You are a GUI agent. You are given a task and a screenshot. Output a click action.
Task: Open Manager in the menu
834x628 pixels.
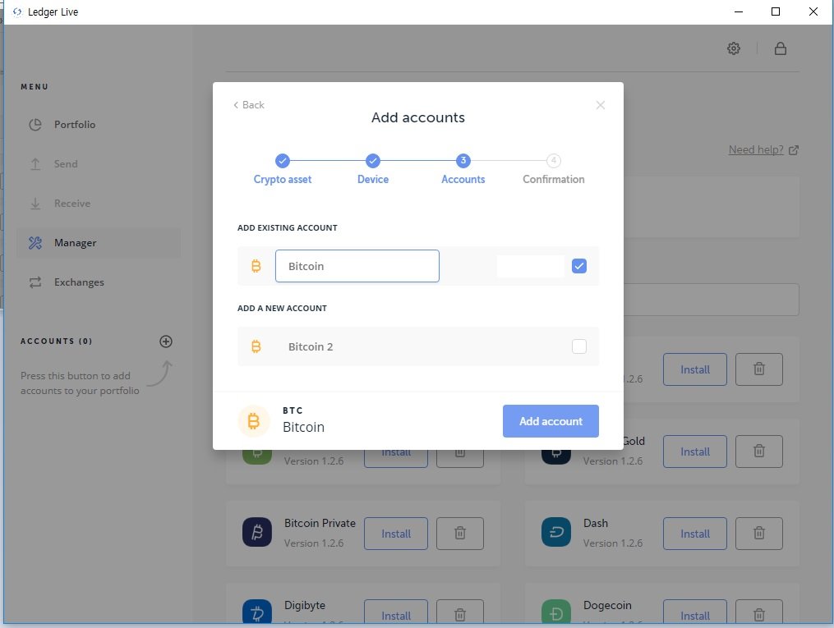coord(99,243)
